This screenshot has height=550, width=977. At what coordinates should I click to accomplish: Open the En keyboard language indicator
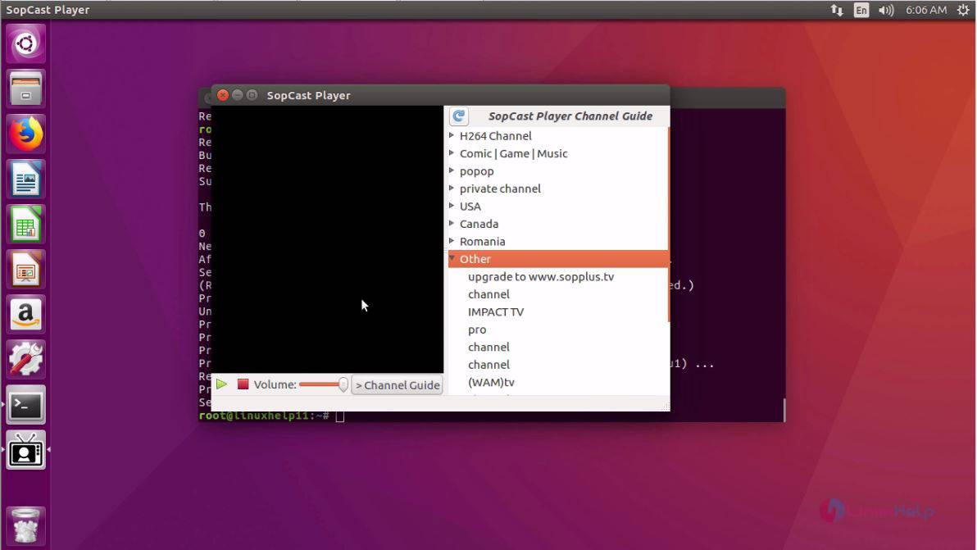coord(861,10)
